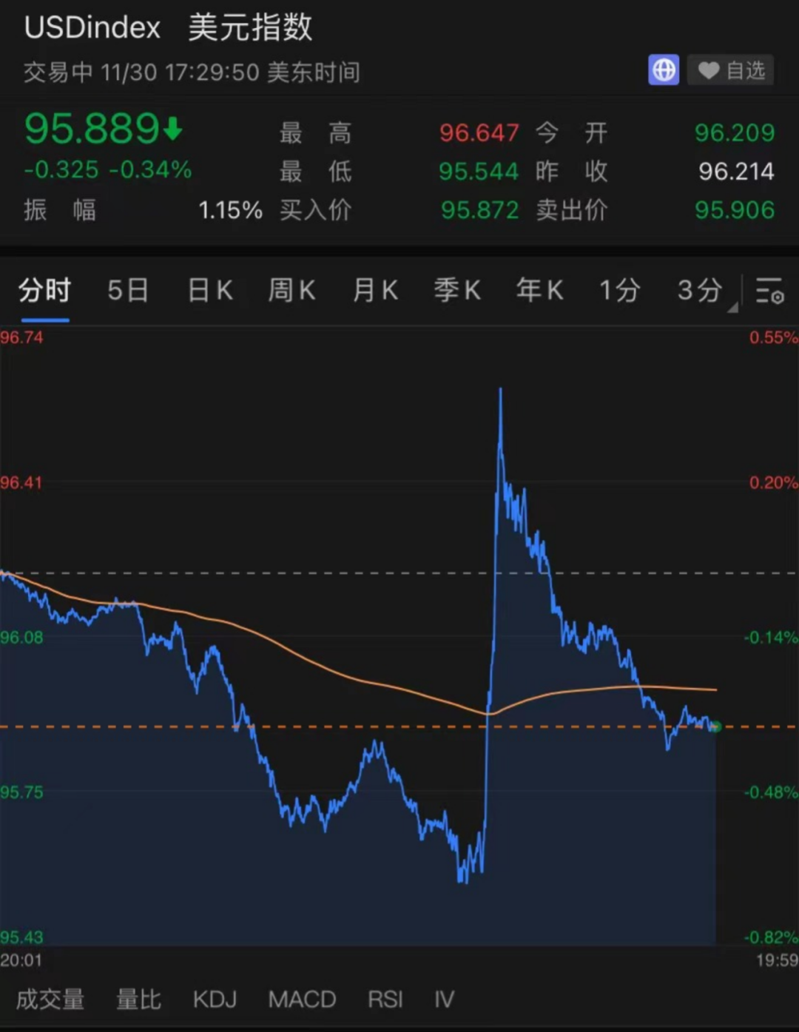The height and width of the screenshot is (1032, 799).
Task: Switch to the 月K monthly tab
Action: (375, 290)
